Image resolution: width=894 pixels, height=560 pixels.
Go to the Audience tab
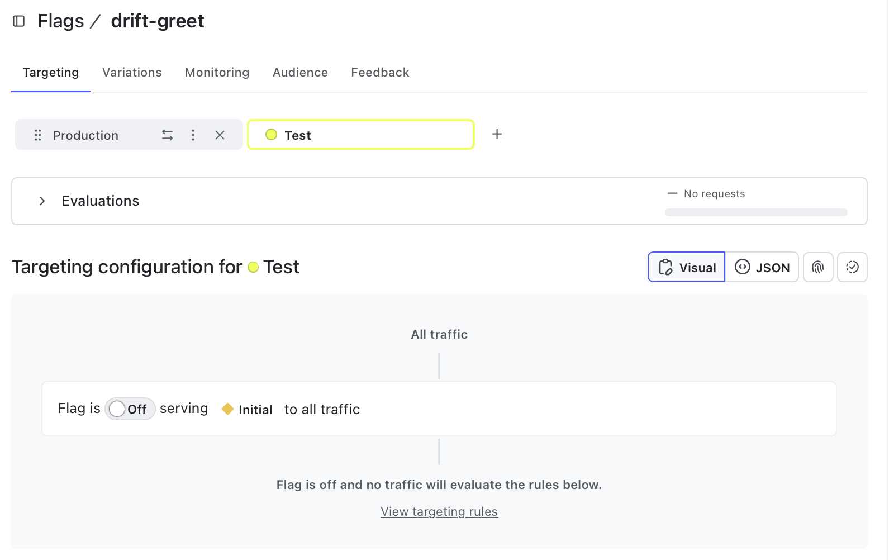point(300,73)
